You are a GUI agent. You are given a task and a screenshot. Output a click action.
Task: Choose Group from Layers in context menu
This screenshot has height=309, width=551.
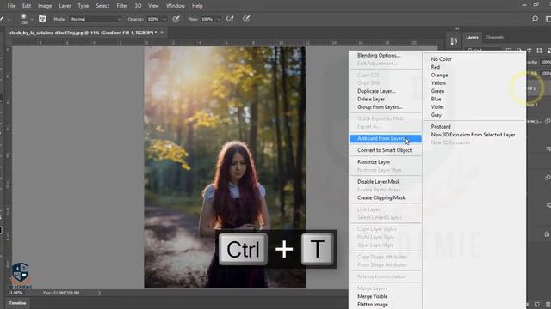(380, 107)
